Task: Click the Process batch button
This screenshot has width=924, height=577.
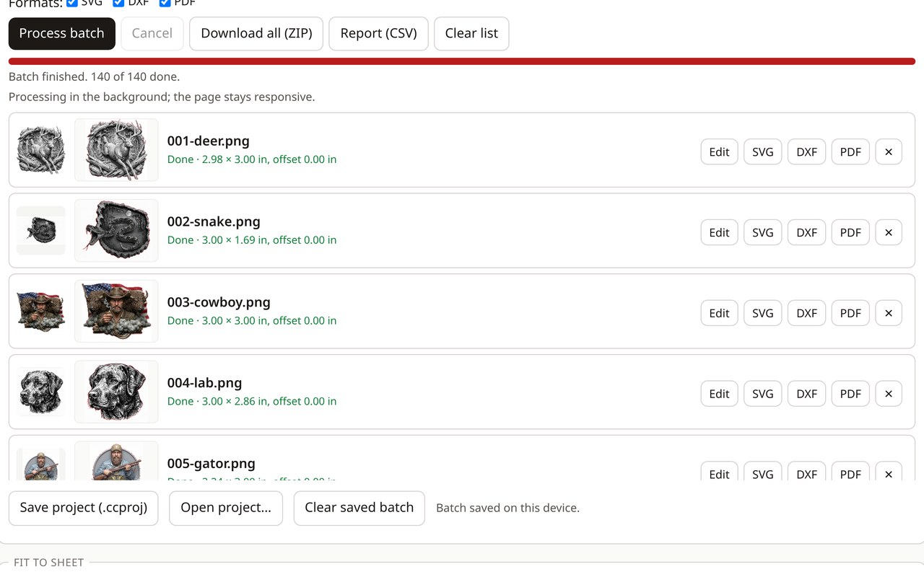Action: point(62,33)
